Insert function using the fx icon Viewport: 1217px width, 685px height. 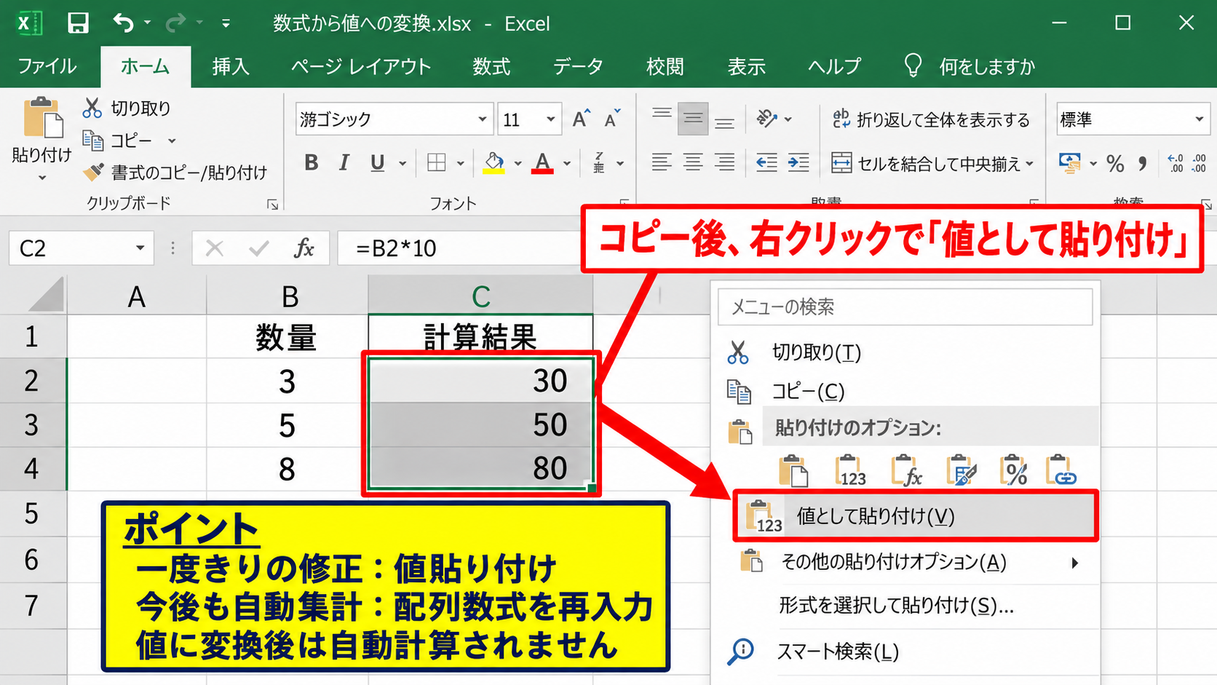point(304,248)
